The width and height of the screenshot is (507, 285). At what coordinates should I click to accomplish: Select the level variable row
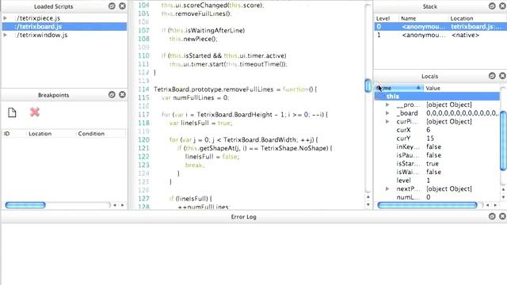coord(436,180)
